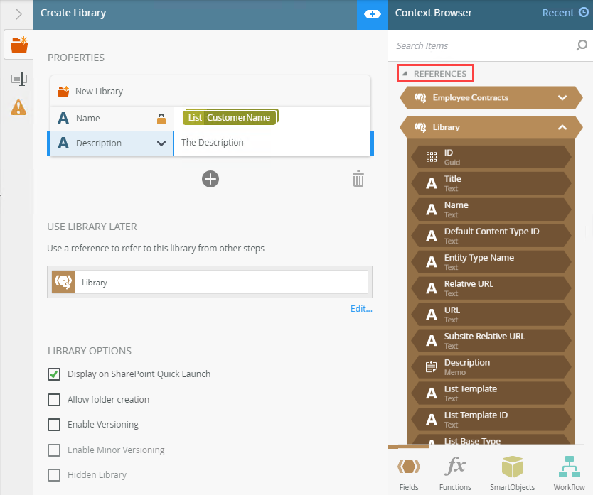The width and height of the screenshot is (593, 495).
Task: Select the List CustomerName token
Action: pyautogui.click(x=230, y=117)
